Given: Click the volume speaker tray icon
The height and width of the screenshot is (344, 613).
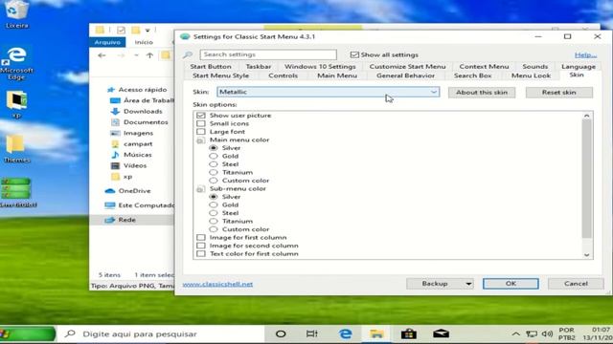Looking at the screenshot, I should point(547,333).
